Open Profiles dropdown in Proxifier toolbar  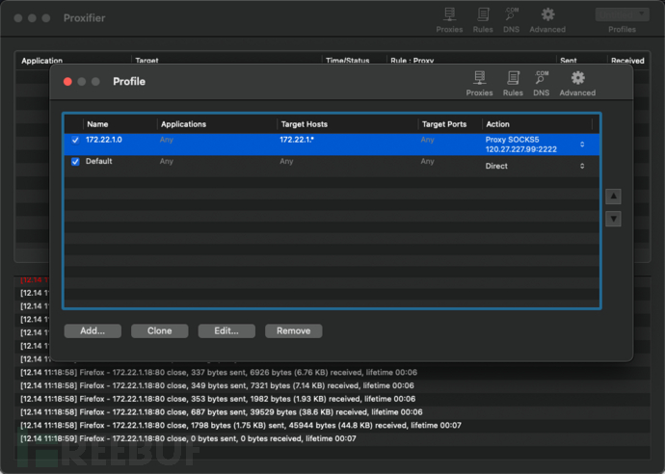pos(622,14)
